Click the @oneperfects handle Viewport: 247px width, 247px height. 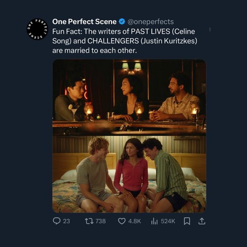[x=151, y=21]
